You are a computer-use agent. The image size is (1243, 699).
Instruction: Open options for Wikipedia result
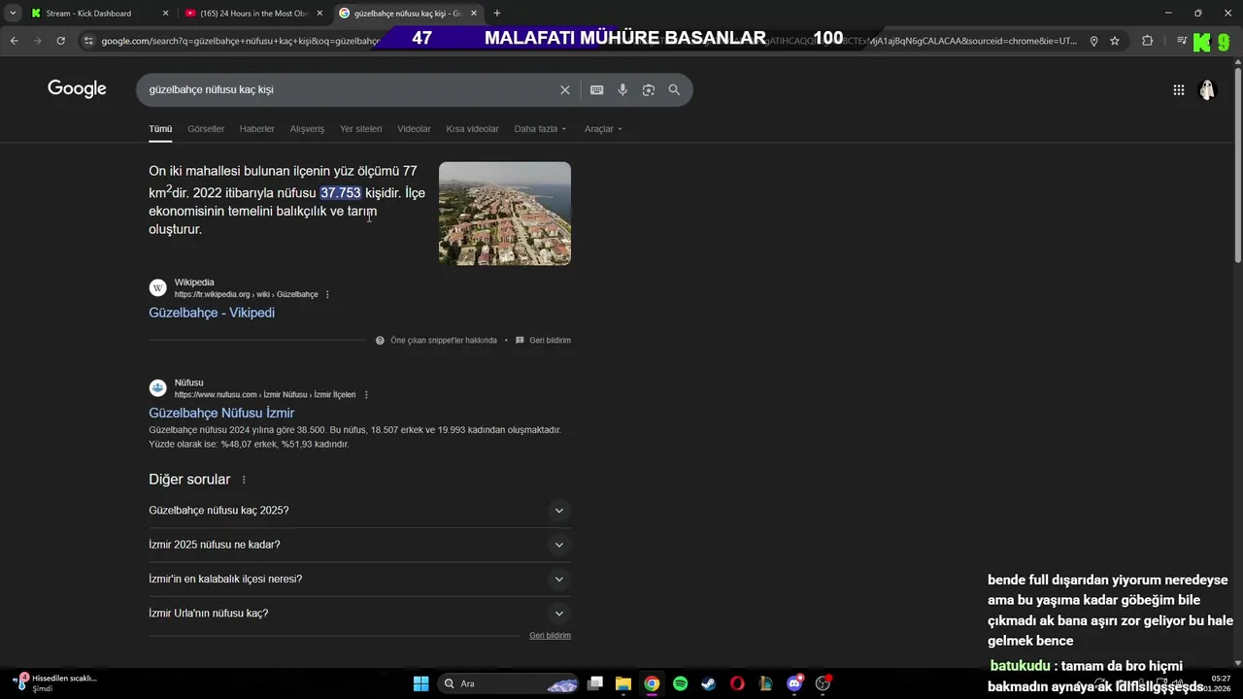pyautogui.click(x=327, y=294)
